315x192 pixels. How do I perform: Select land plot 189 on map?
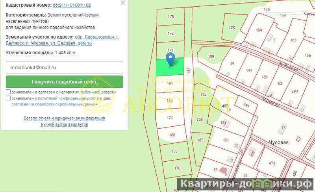coord(211,57)
